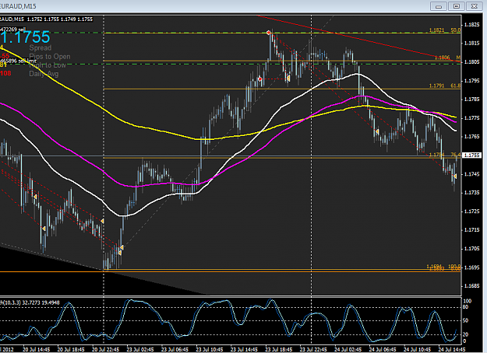Click the Fibonacci 1.1791 61.8 level label
The width and height of the screenshot is (487, 353).
click(x=445, y=86)
